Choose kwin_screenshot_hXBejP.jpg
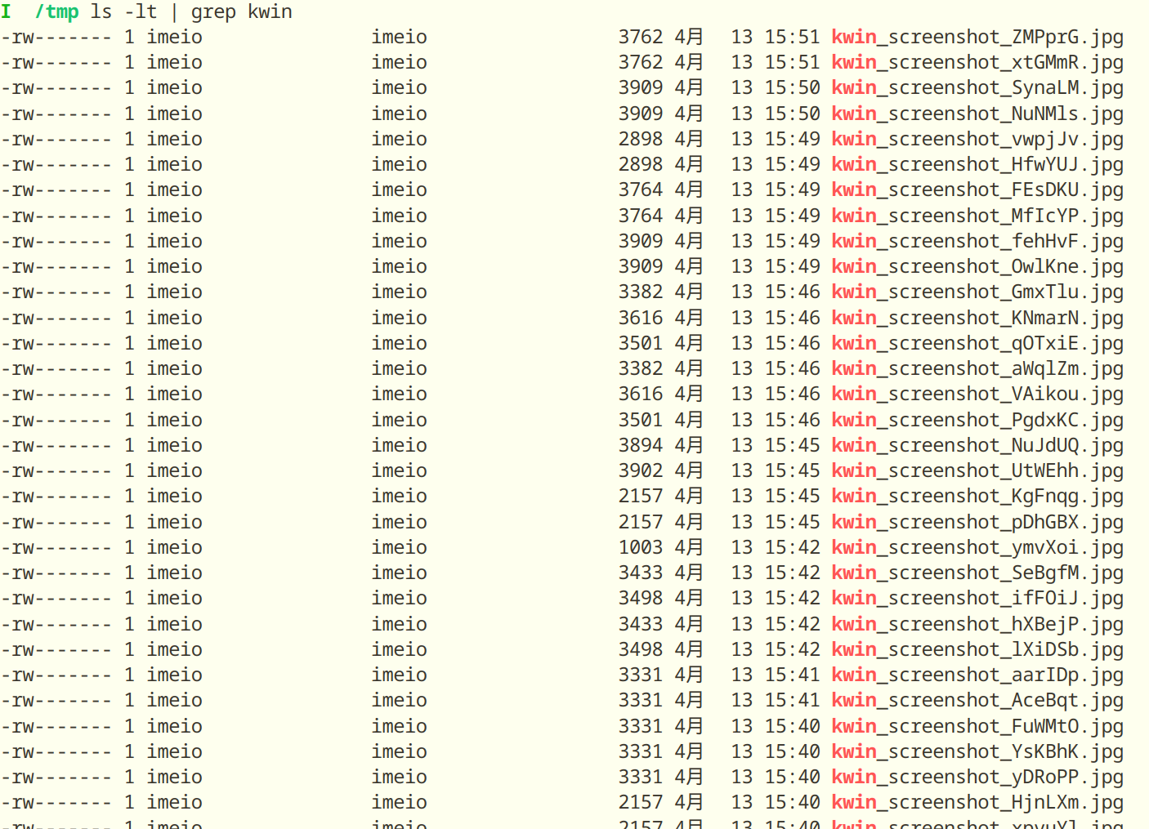The width and height of the screenshot is (1149, 829). (977, 625)
